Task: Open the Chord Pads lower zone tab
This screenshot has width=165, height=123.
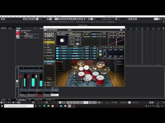Action: 49,100
